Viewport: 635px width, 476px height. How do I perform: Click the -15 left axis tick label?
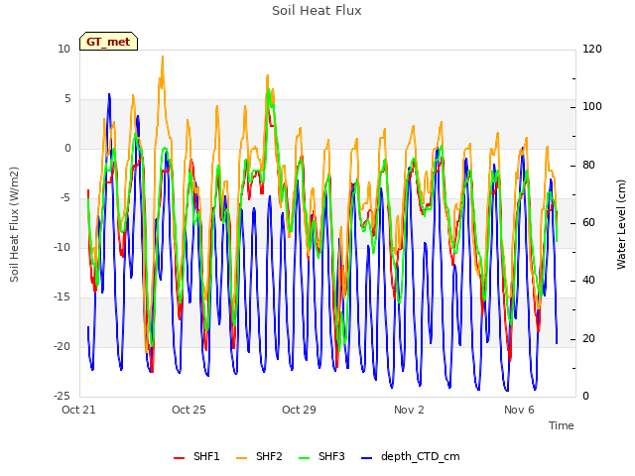(x=62, y=297)
